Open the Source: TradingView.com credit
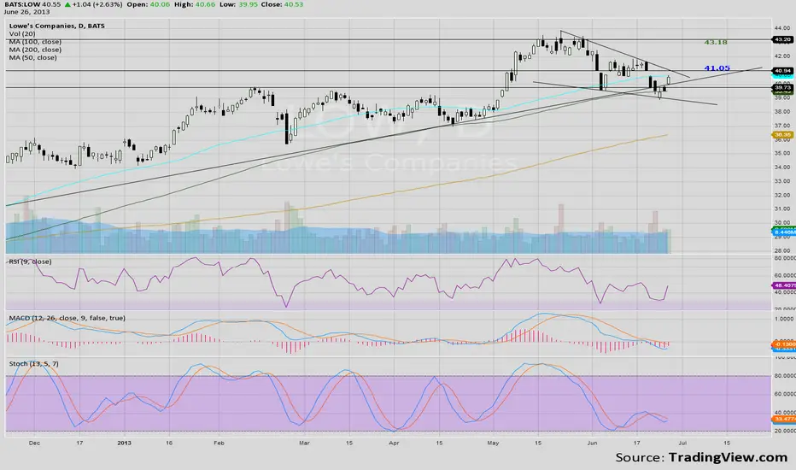796x470 pixels. click(x=701, y=457)
